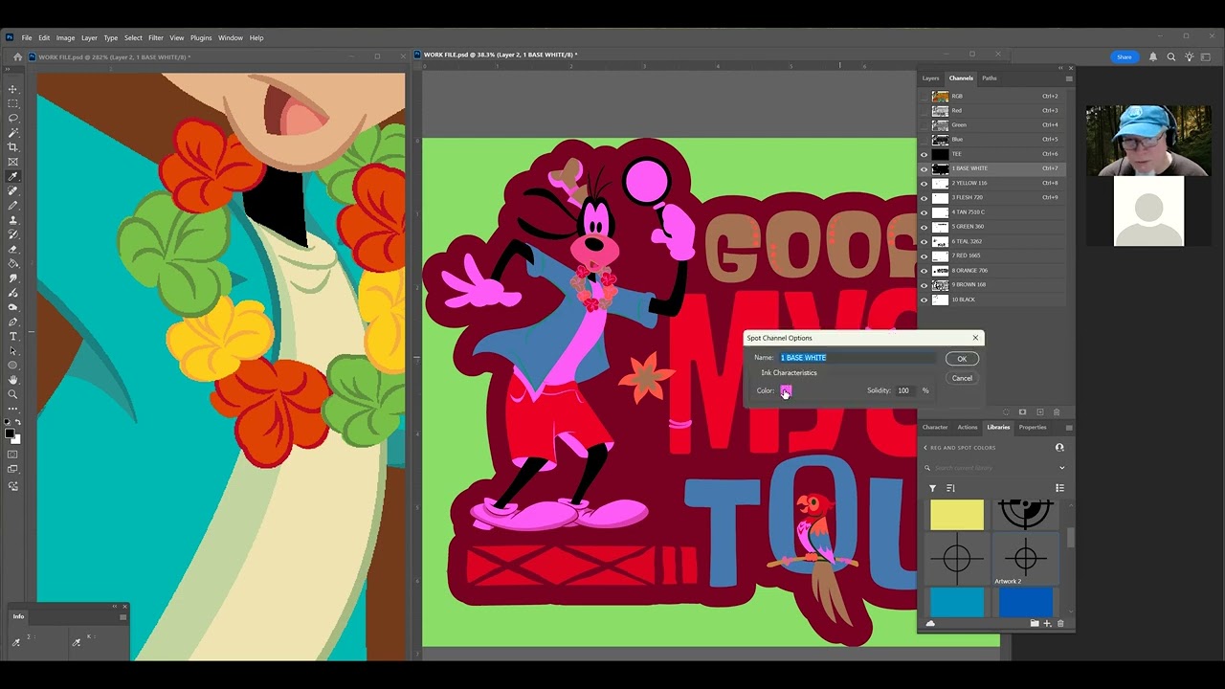Select the Type tool

[x=12, y=336]
